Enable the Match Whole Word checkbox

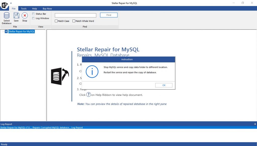pyautogui.click(x=74, y=21)
